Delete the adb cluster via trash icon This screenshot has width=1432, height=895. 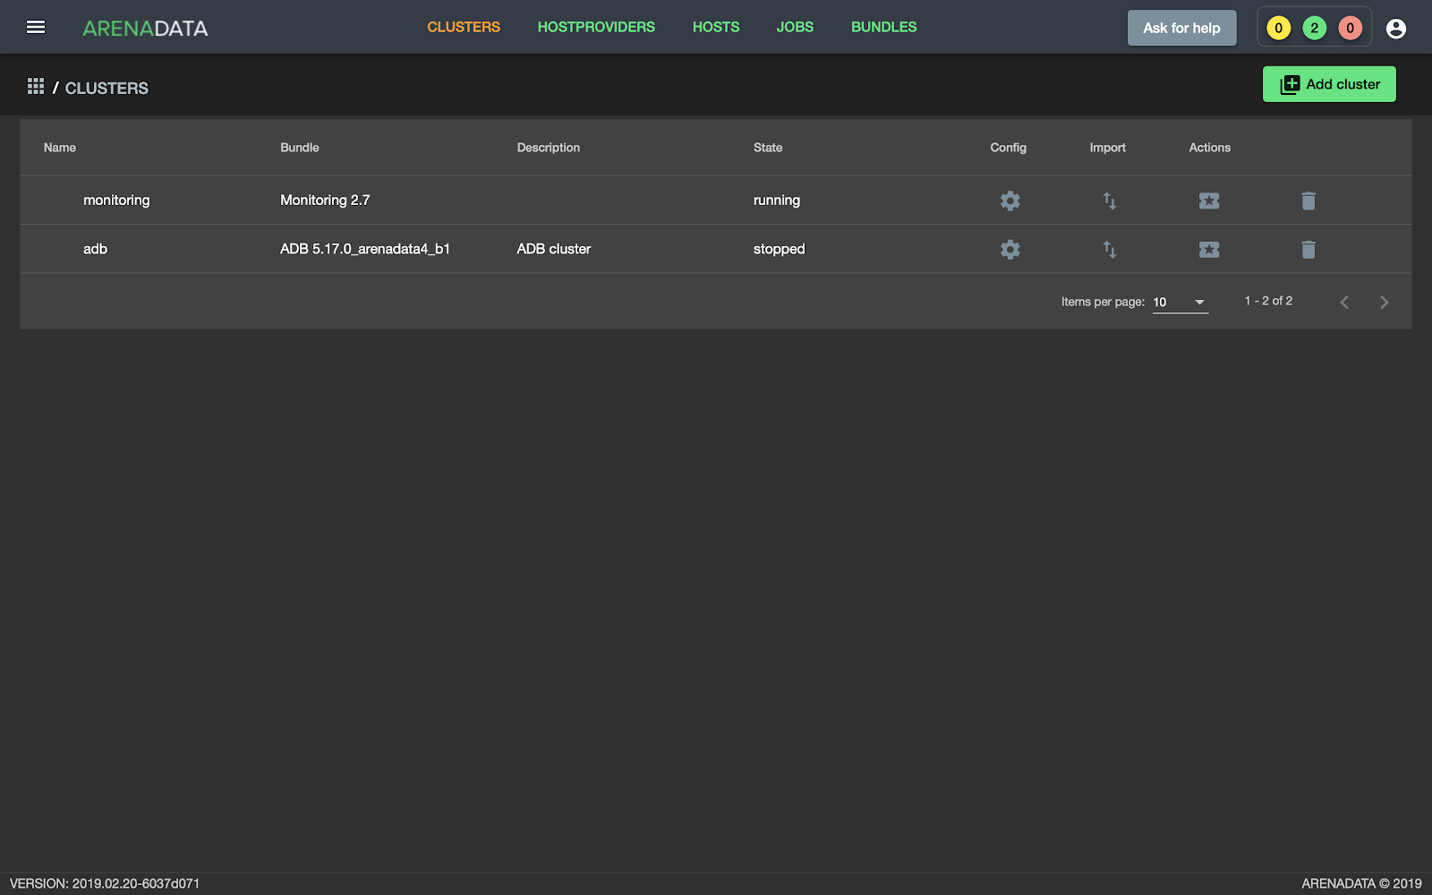tap(1308, 250)
